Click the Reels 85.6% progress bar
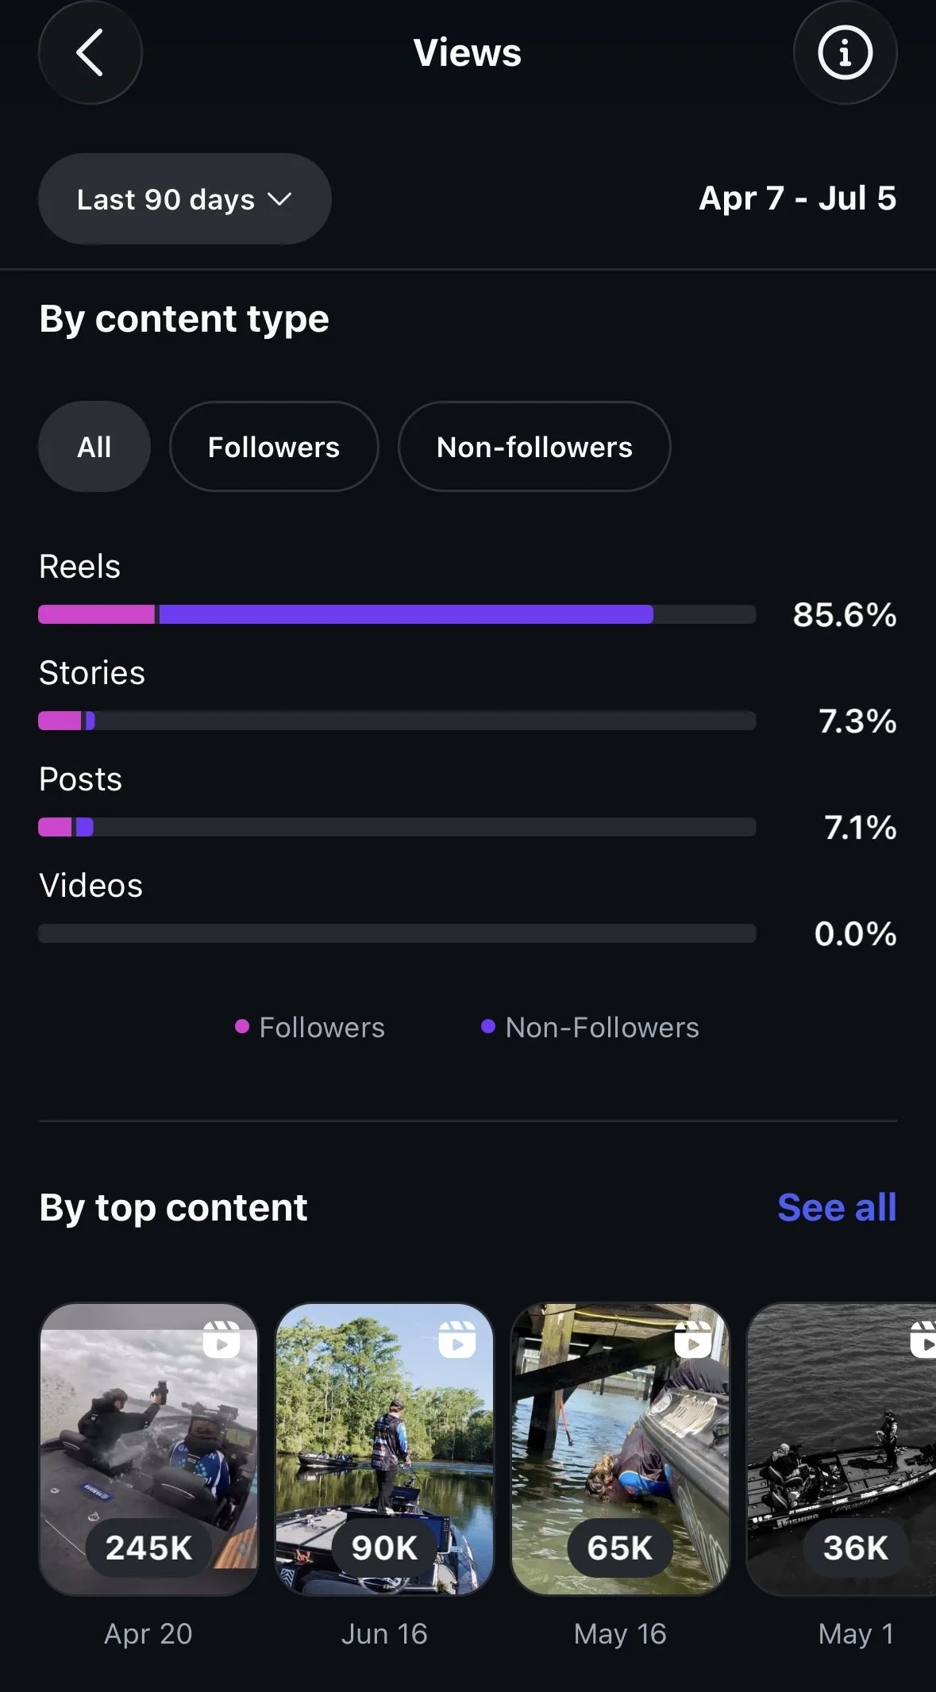Screen dimensions: 936x1692 pos(397,614)
